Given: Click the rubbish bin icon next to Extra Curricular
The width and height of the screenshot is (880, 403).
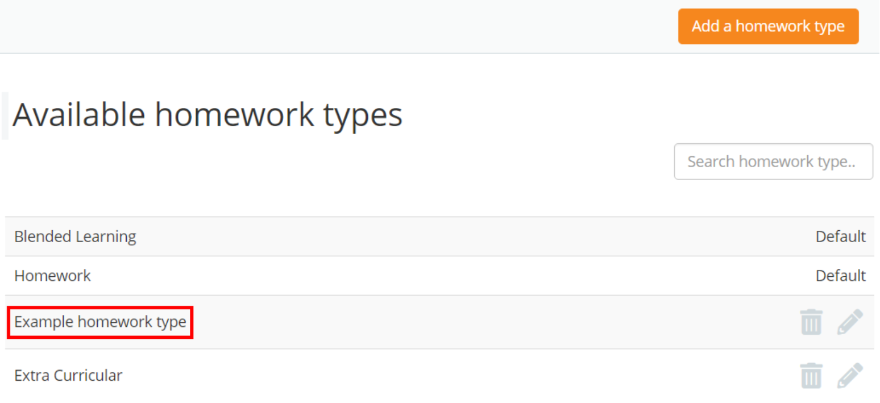Looking at the screenshot, I should click(811, 375).
